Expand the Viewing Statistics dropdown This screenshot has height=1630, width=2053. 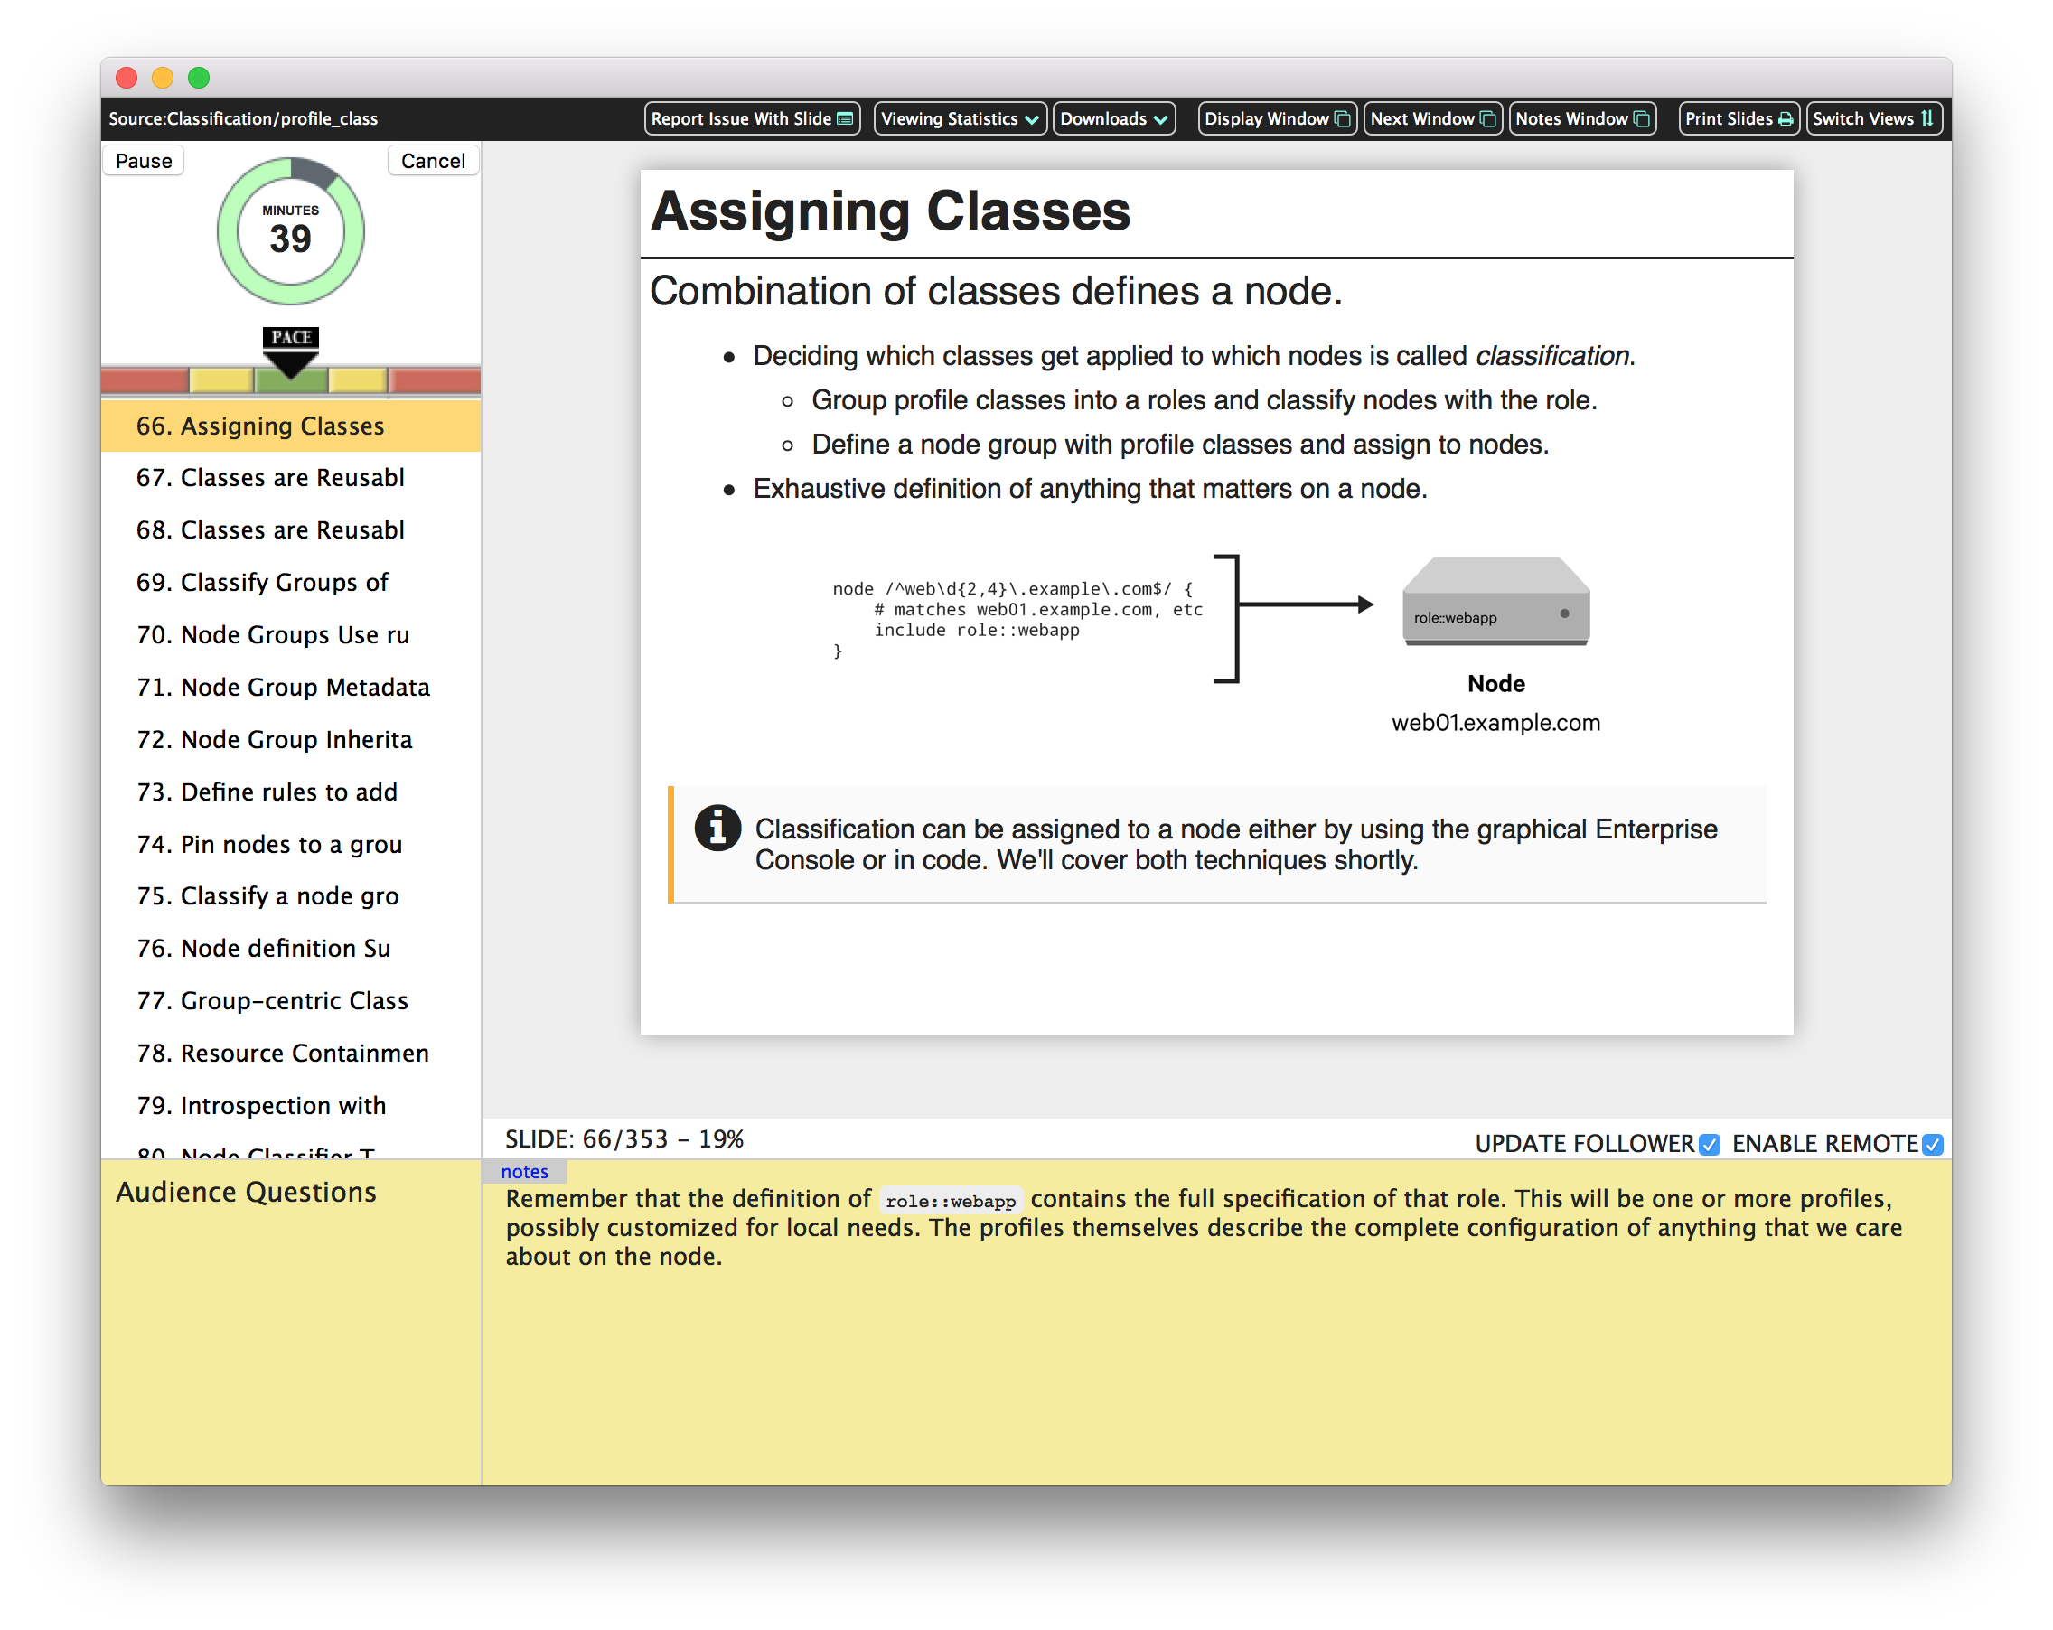(960, 119)
